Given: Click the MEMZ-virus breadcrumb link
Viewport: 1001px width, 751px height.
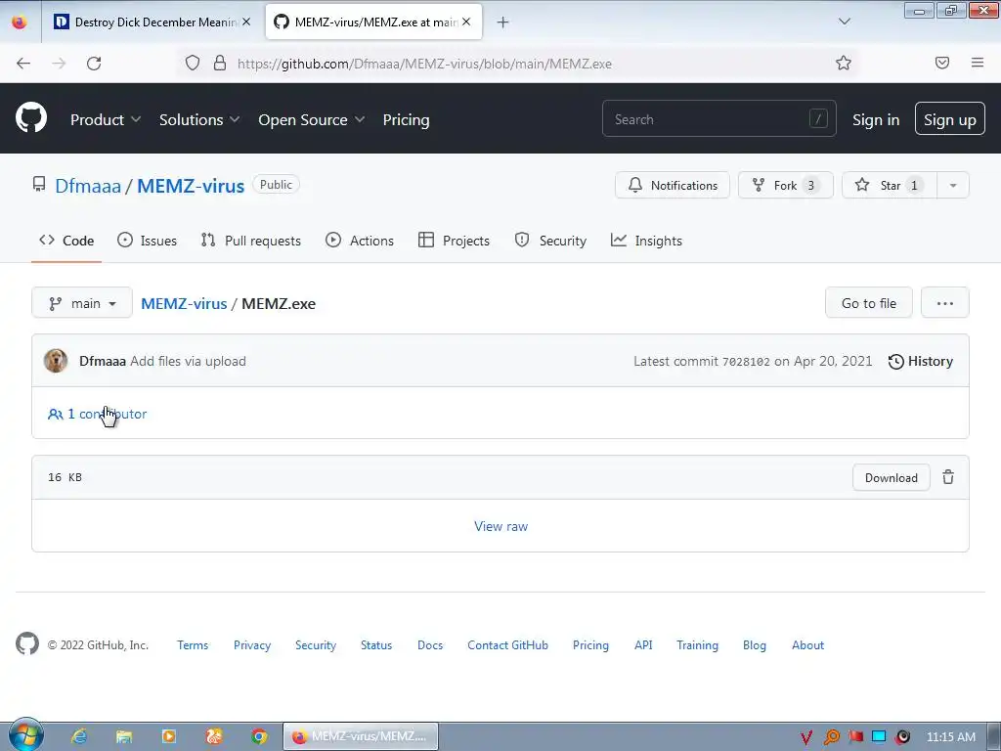Looking at the screenshot, I should coord(184,304).
